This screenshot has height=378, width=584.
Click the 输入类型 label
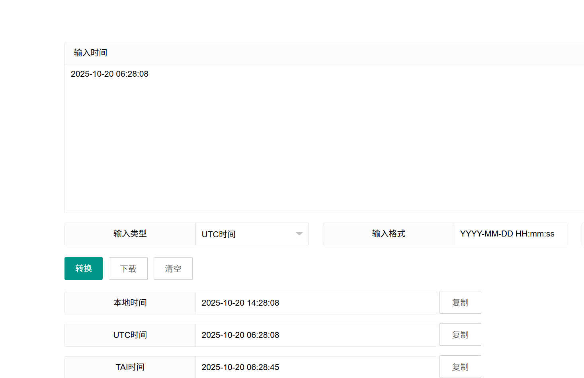(130, 234)
